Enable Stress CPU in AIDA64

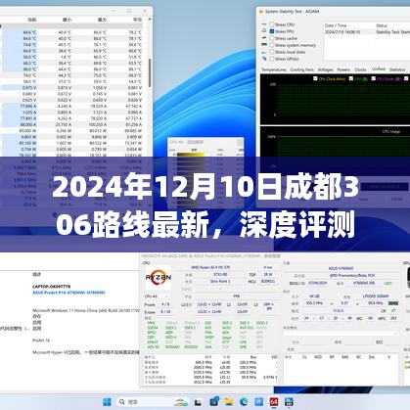pos(271,24)
